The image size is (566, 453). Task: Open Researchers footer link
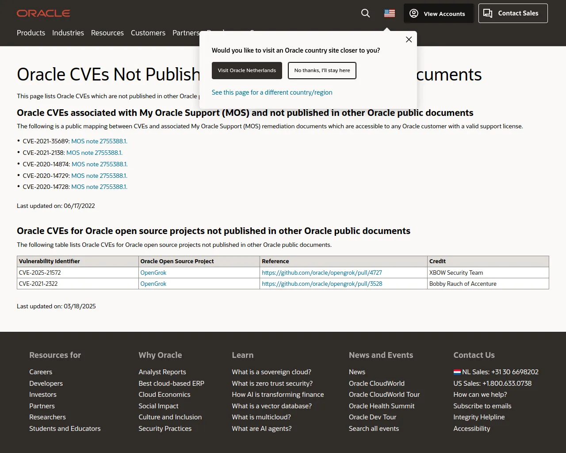(x=47, y=417)
